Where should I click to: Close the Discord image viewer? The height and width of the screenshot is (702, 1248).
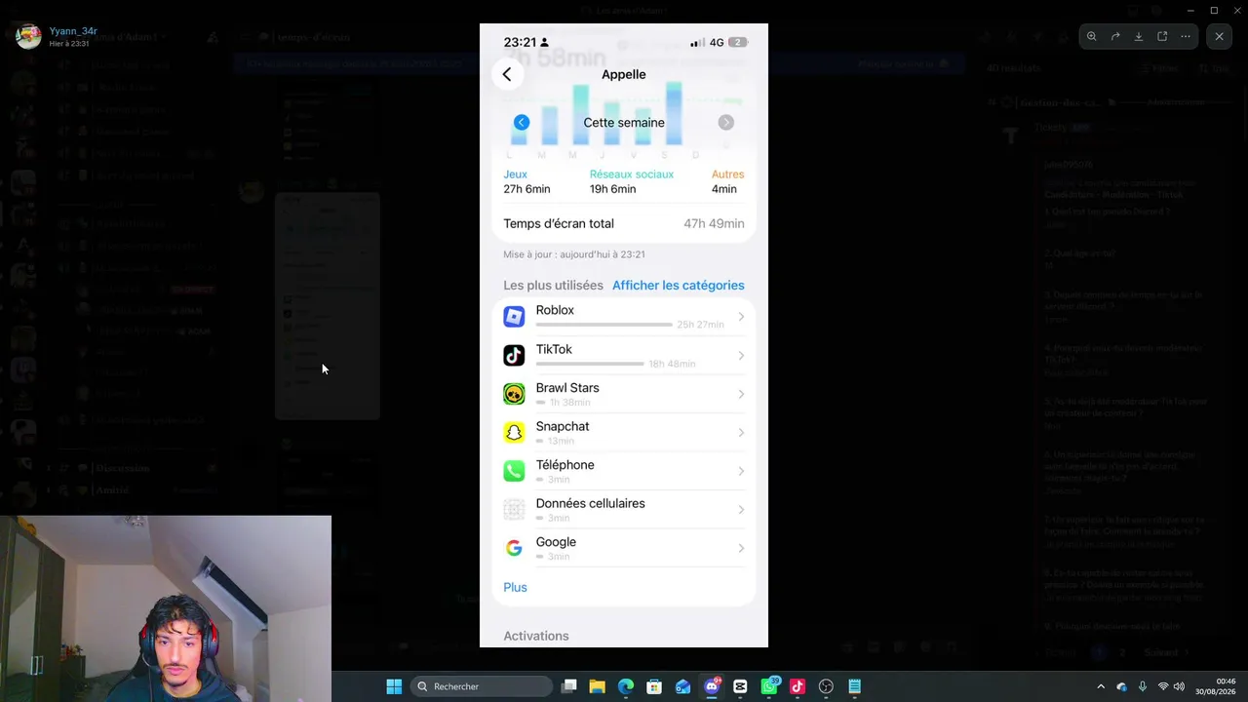pos(1219,37)
